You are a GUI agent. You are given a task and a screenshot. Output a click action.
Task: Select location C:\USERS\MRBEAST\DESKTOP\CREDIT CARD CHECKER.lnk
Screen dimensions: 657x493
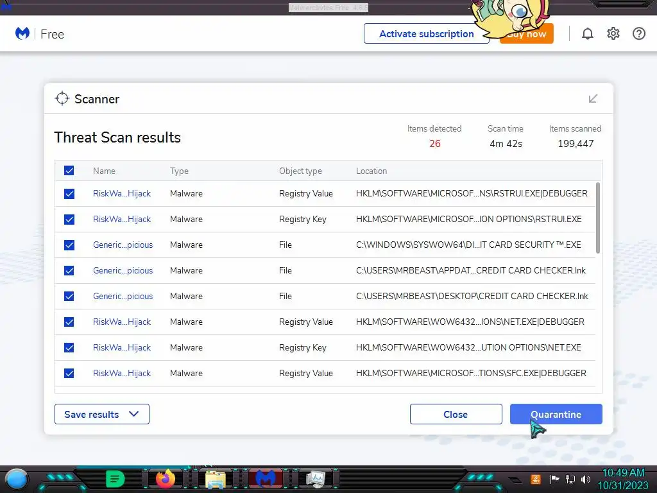472,297
